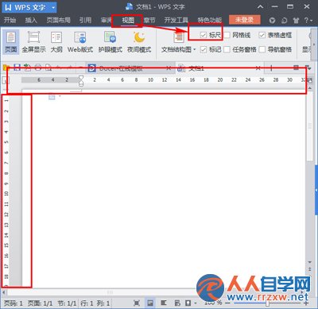
Task: Switch to Web版式 layout
Action: [80, 42]
